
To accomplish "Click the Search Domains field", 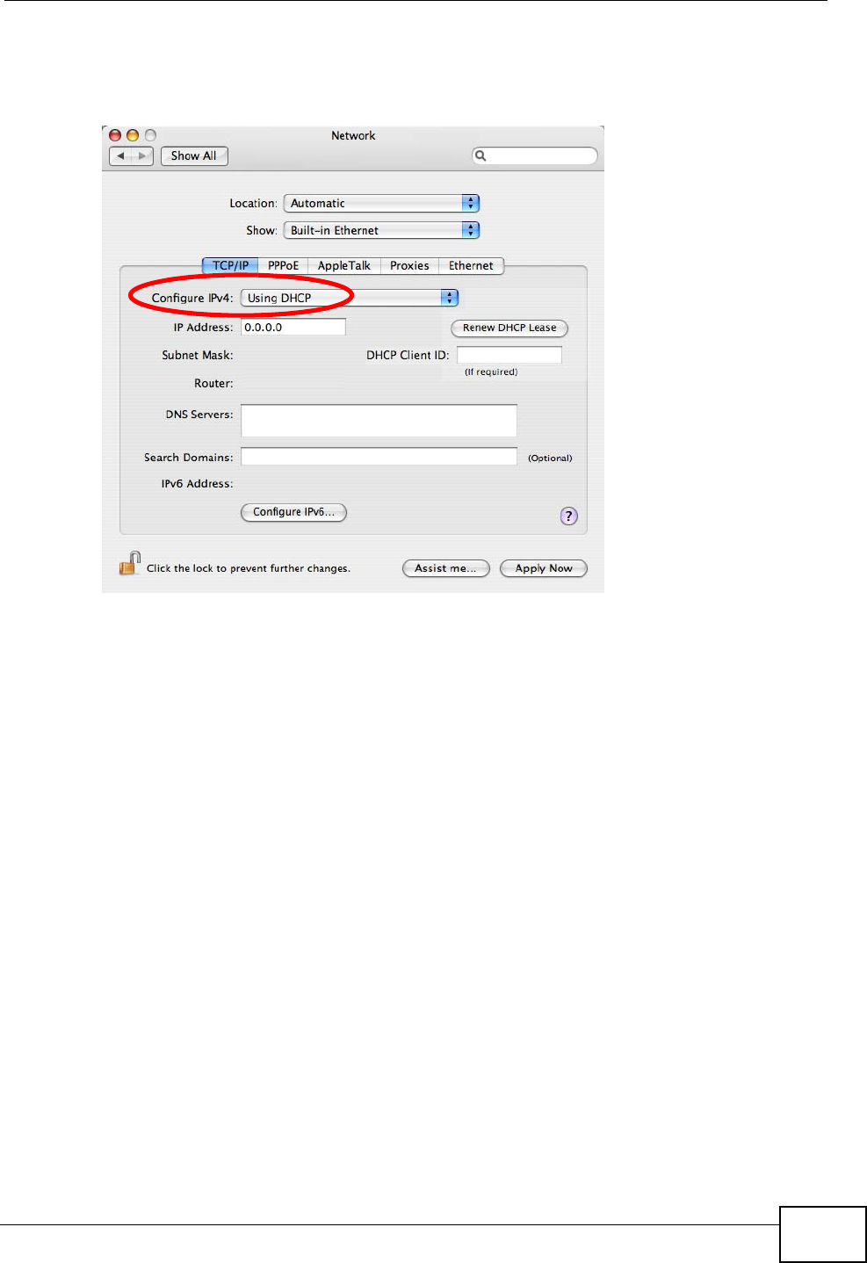I will pyautogui.click(x=379, y=457).
